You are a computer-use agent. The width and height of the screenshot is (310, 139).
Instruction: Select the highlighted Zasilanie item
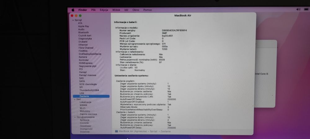[91, 96]
